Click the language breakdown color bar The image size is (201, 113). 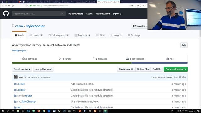pos(100,63)
